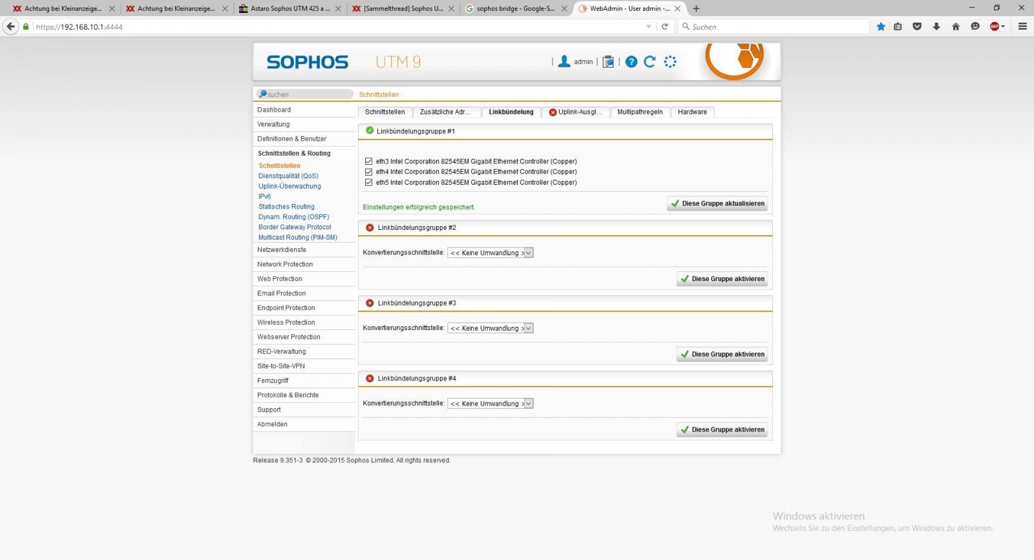Open Dienstqualität (QoS) link in the sidebar

[288, 176]
